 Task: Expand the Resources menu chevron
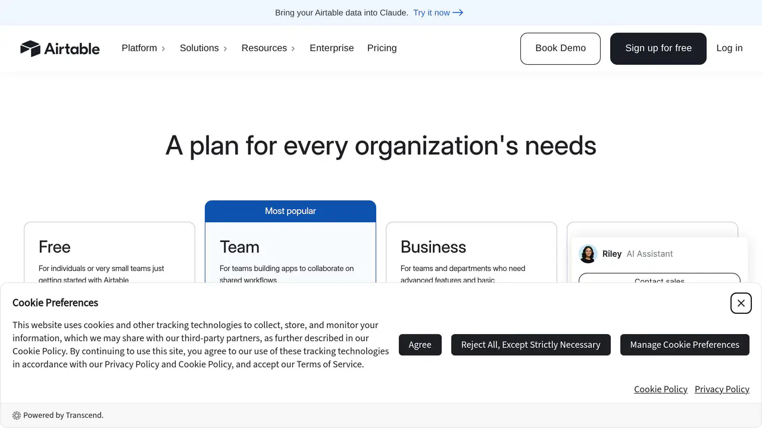(x=293, y=49)
